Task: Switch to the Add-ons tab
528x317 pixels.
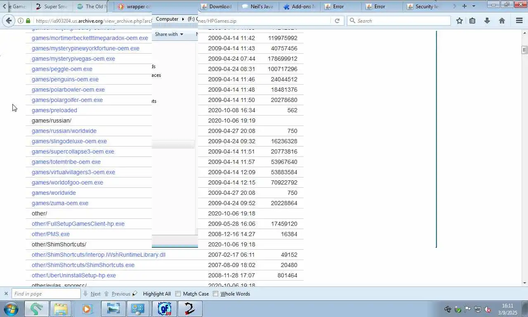Action: (299, 6)
